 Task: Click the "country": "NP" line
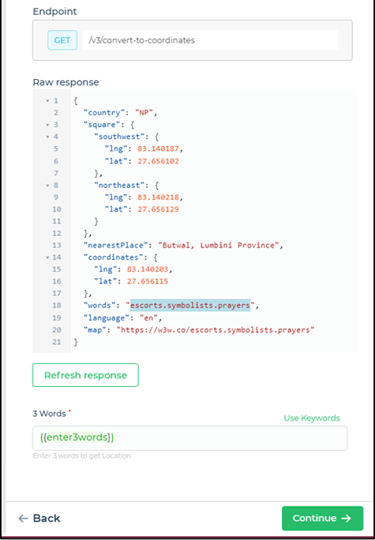(121, 113)
